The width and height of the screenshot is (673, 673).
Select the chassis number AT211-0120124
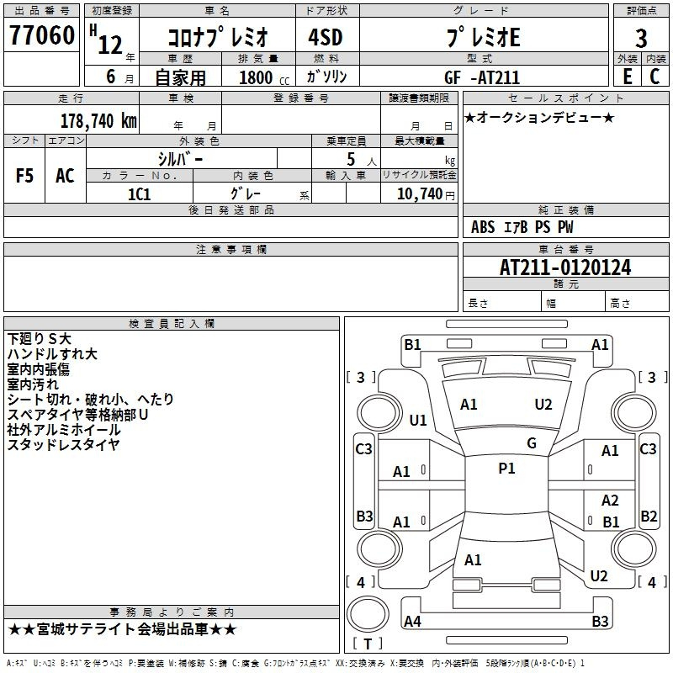click(565, 268)
